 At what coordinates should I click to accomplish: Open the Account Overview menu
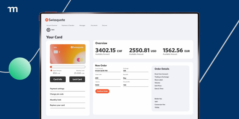click(x=52, y=25)
